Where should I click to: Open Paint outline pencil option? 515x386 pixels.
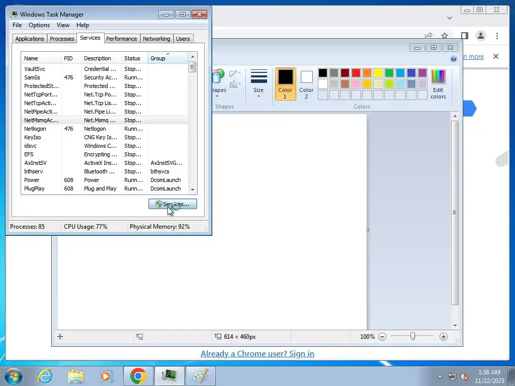pos(235,73)
